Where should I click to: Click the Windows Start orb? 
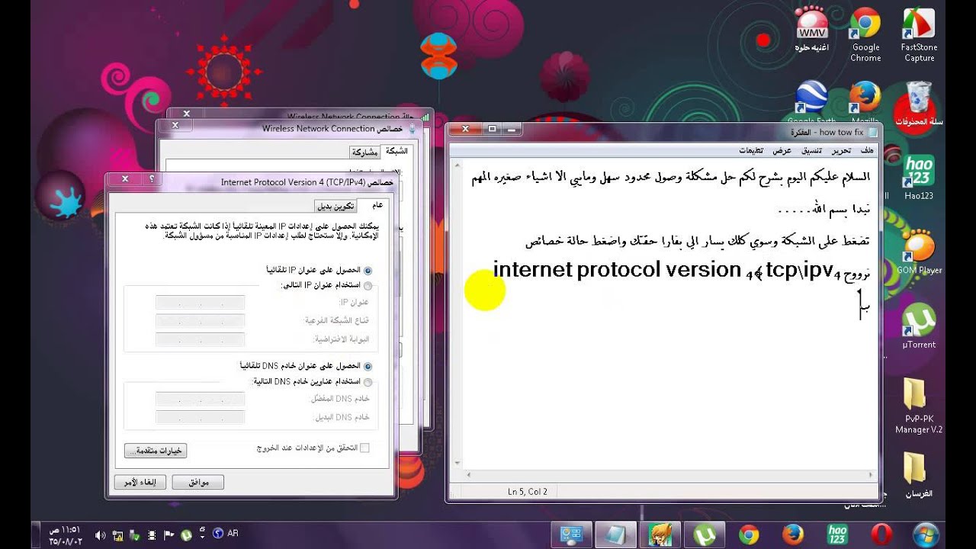tap(926, 535)
